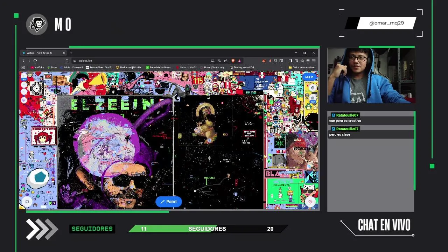Open the extensions puzzle icon
The height and width of the screenshot is (252, 448).
(x=275, y=61)
